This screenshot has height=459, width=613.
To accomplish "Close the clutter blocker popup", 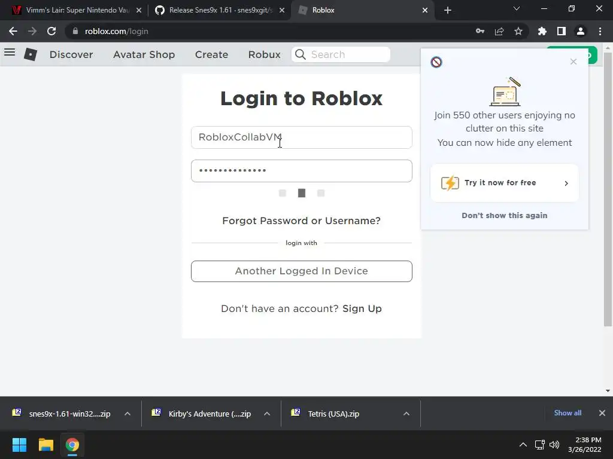I will [573, 62].
